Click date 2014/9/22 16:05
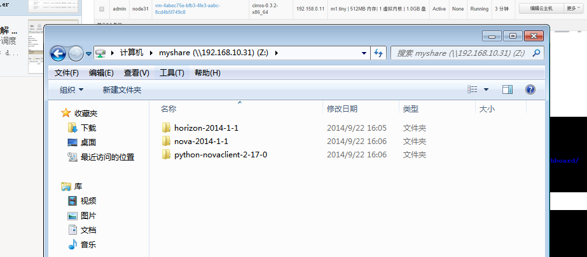Screen dimensions: 587x257 356,128
